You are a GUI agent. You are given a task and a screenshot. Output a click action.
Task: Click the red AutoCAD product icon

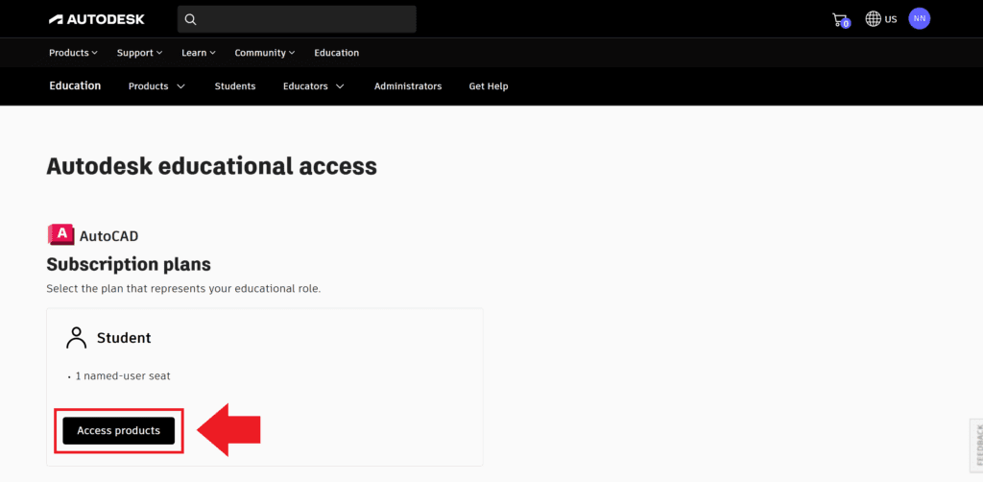(60, 235)
